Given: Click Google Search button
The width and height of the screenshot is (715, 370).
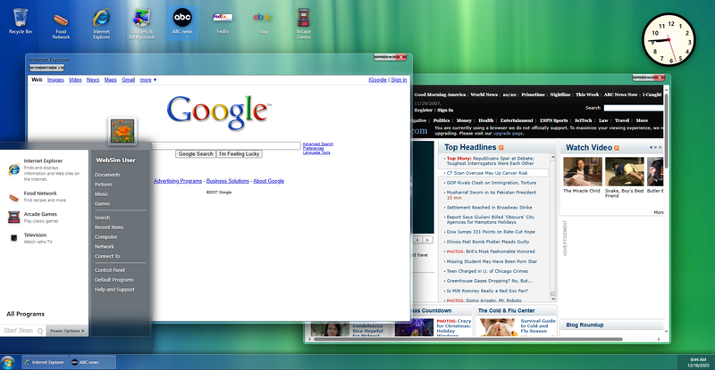Looking at the screenshot, I should tap(196, 154).
